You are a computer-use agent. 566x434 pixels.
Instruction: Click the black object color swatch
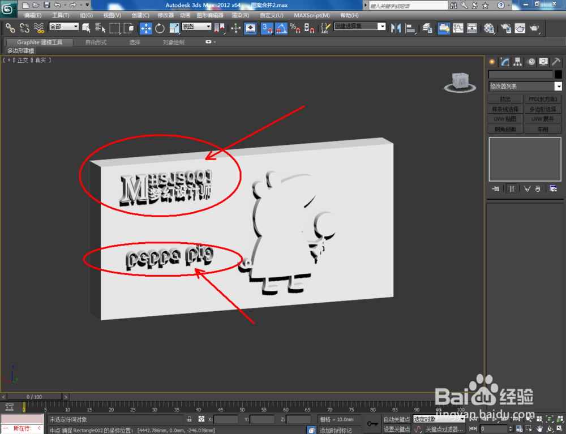558,74
